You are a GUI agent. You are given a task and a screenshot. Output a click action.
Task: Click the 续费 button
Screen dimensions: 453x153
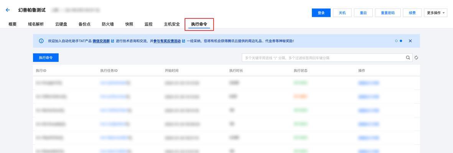(x=412, y=13)
